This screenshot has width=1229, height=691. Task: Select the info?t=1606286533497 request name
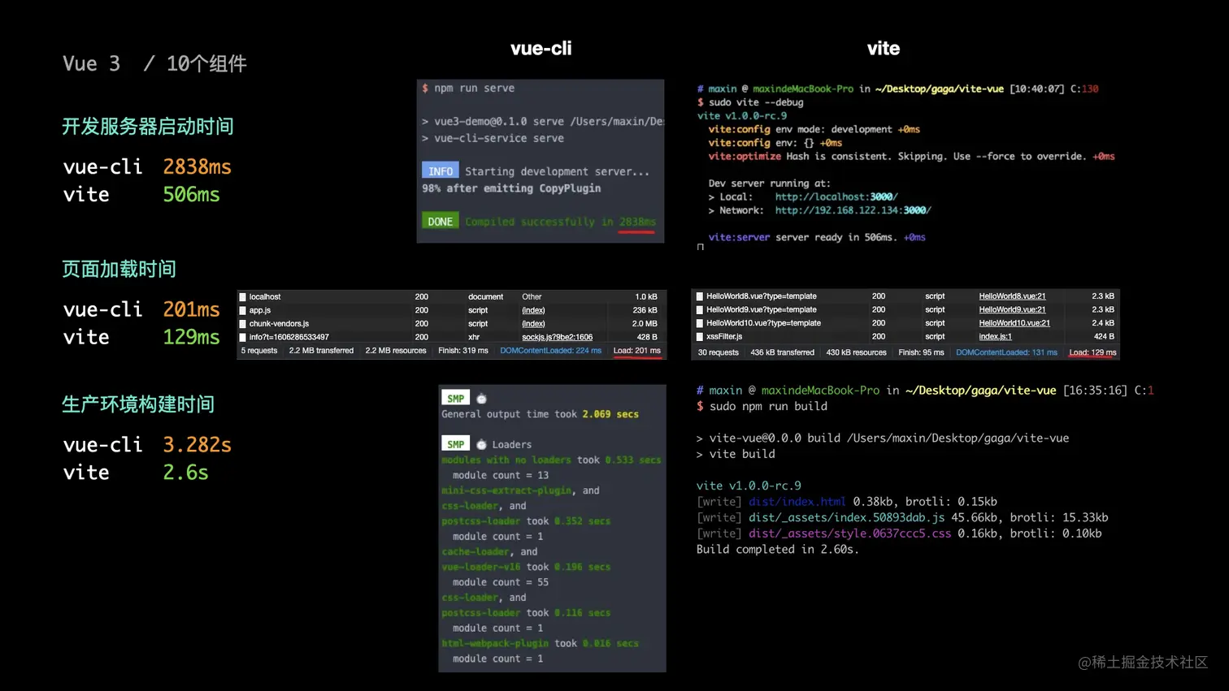tap(289, 337)
